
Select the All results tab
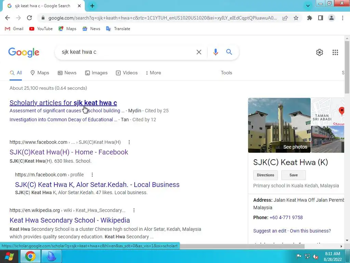tap(16, 73)
